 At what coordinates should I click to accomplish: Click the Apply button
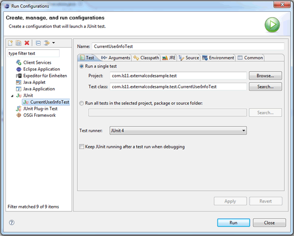click(x=230, y=201)
